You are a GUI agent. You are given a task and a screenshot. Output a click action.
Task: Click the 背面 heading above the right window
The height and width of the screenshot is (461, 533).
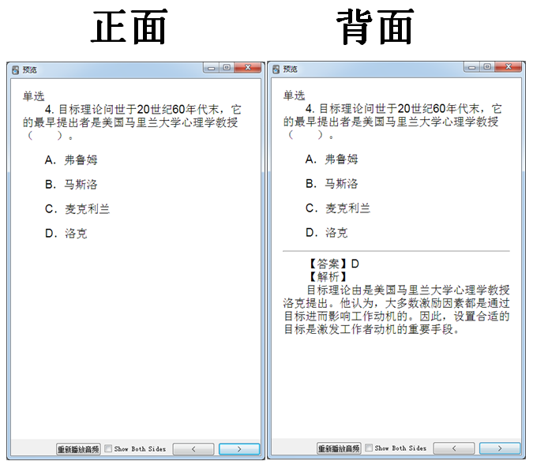(375, 27)
